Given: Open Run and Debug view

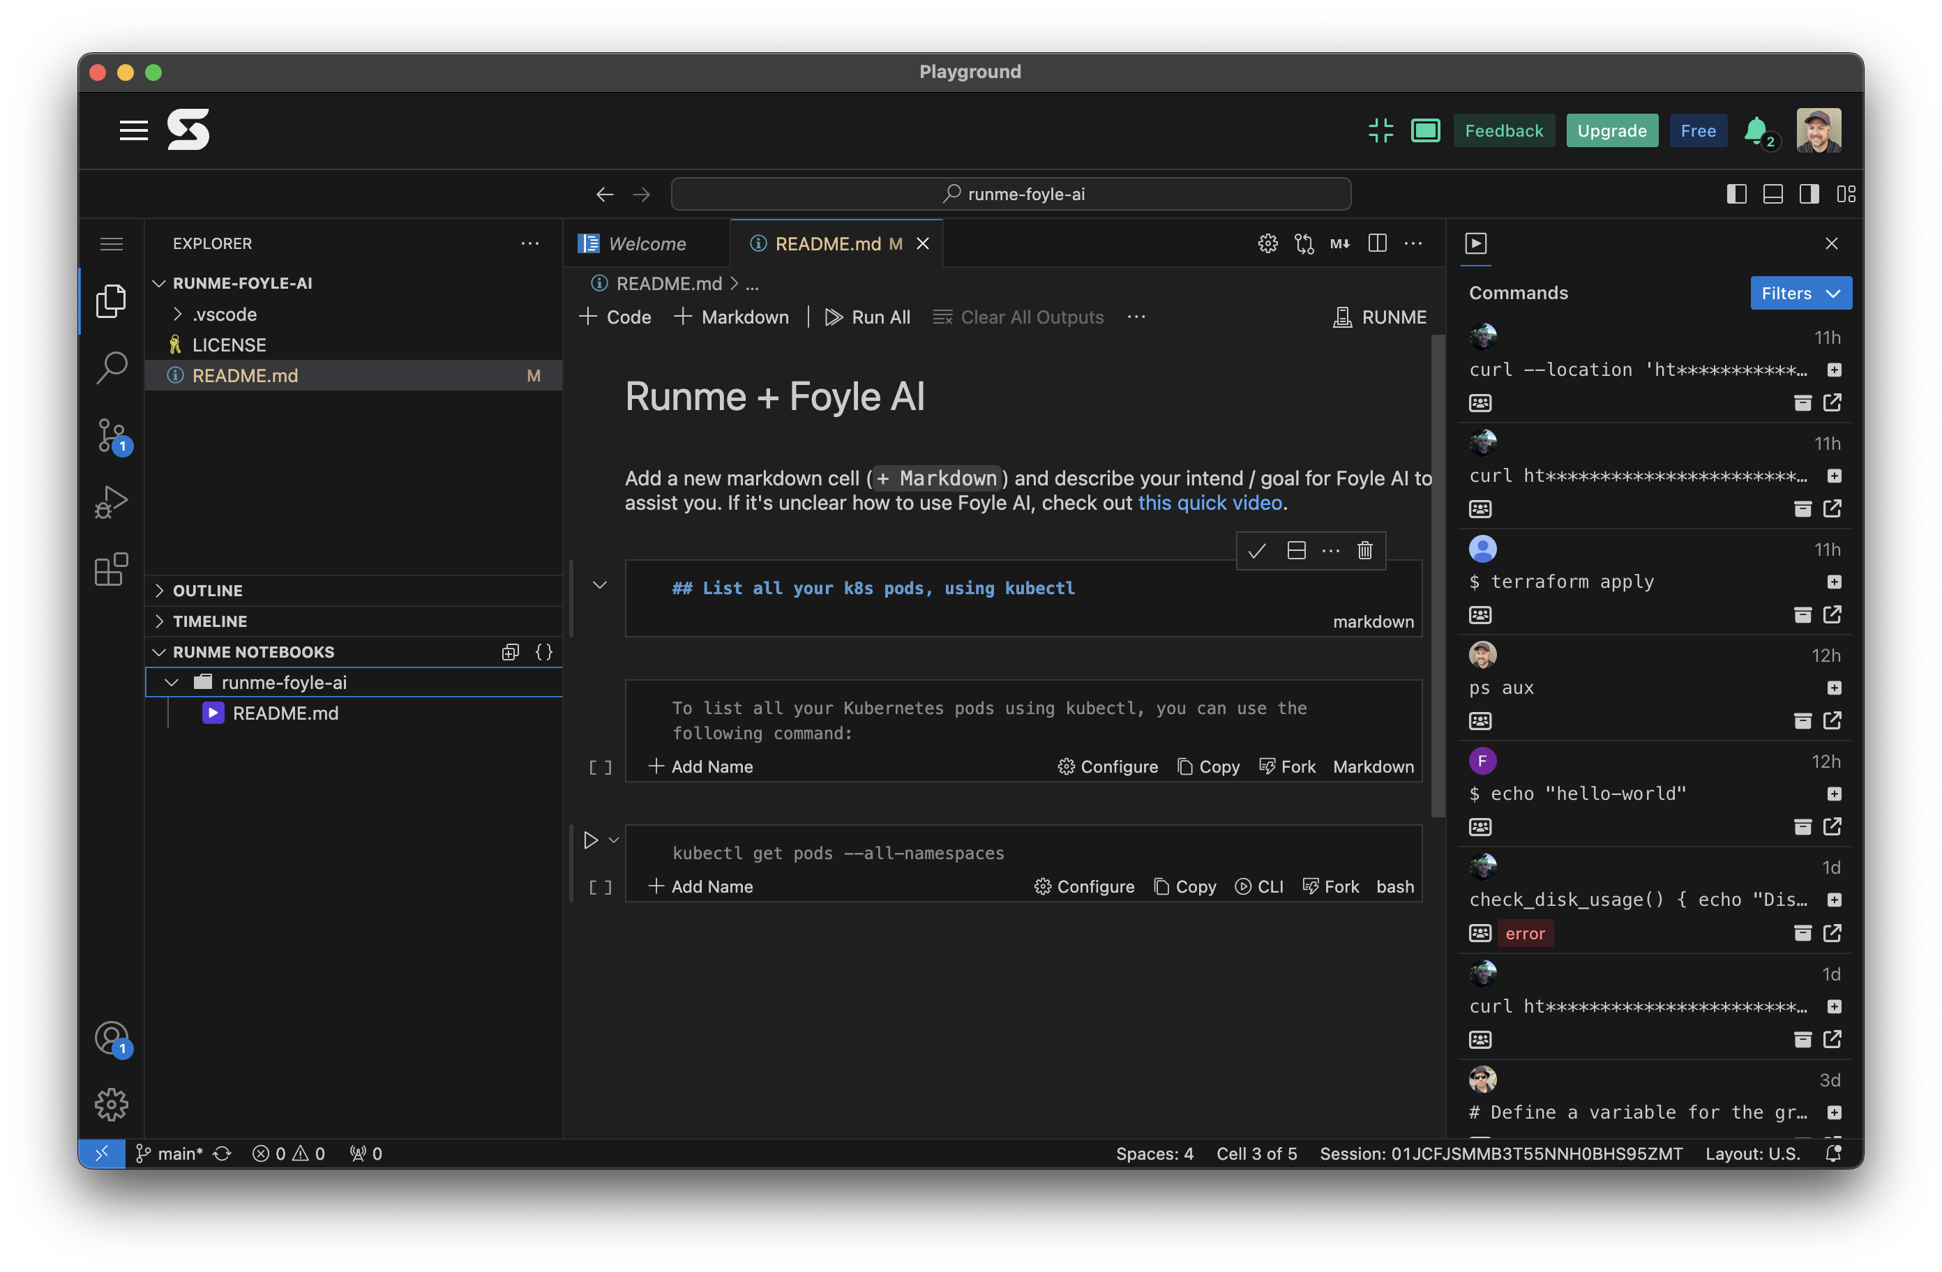Looking at the screenshot, I should 111,502.
